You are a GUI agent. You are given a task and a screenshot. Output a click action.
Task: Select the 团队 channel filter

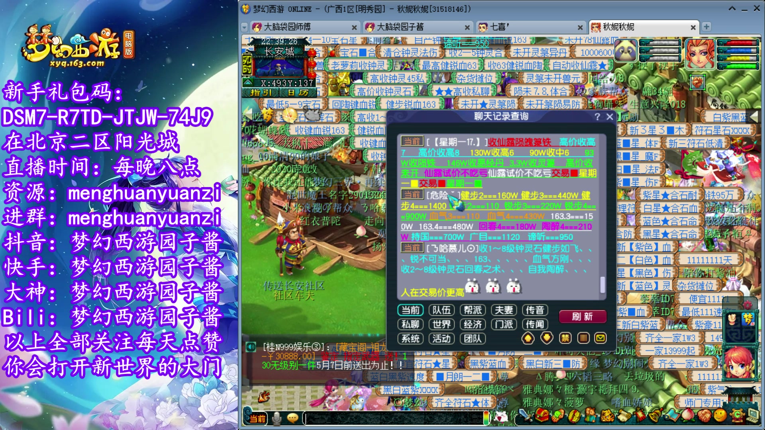pyautogui.click(x=473, y=339)
